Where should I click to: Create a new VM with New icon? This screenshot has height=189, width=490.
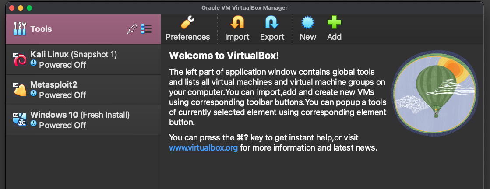pyautogui.click(x=308, y=23)
